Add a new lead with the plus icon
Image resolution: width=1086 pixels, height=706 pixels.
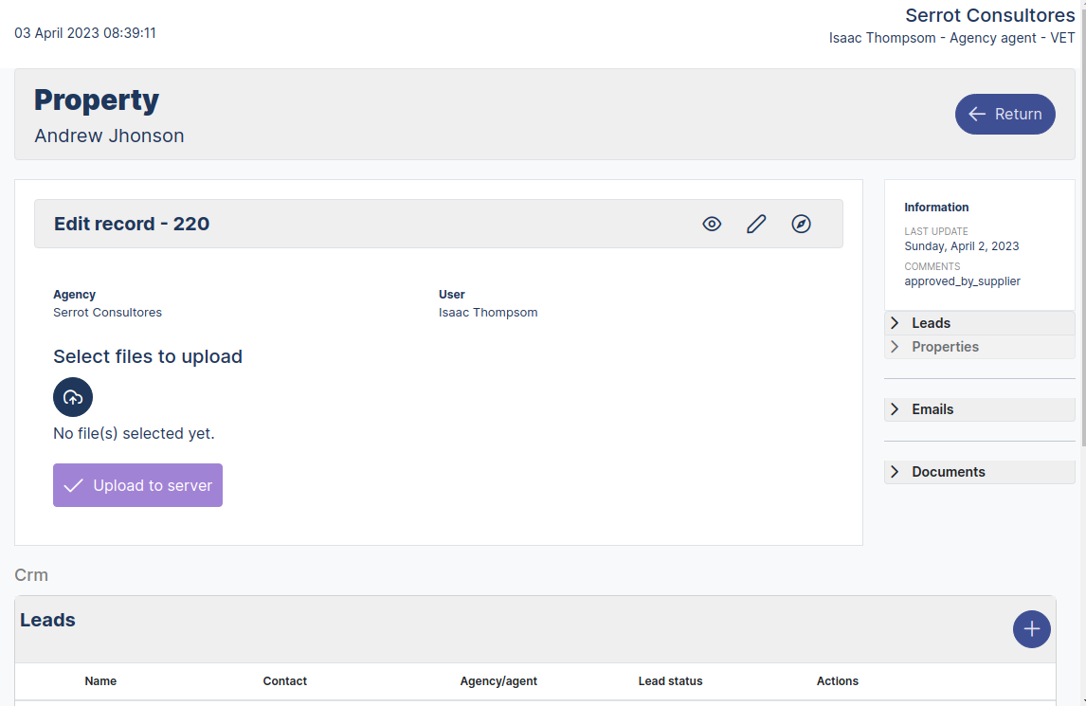1031,628
